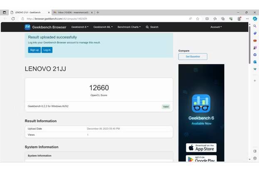
Task: Open Edge settings and more ellipsis
Action: click(247, 19)
